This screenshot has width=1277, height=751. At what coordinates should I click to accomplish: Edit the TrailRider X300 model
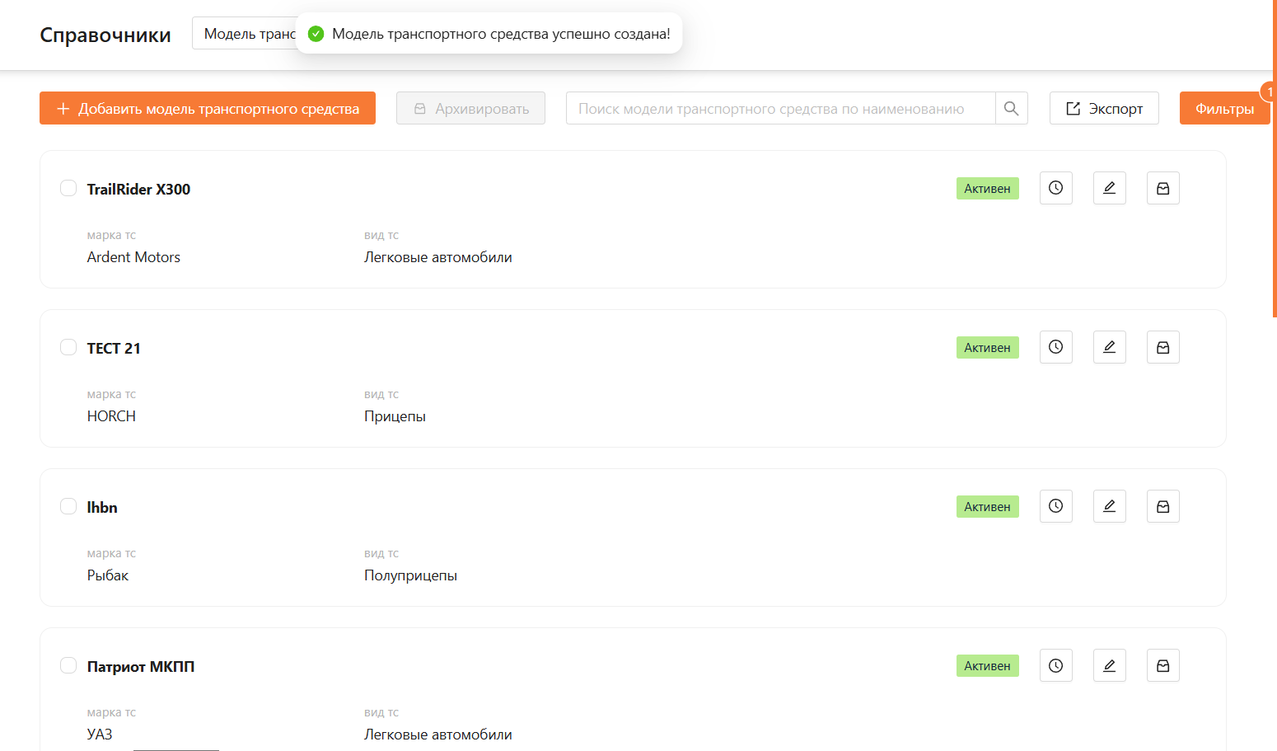tap(1109, 188)
